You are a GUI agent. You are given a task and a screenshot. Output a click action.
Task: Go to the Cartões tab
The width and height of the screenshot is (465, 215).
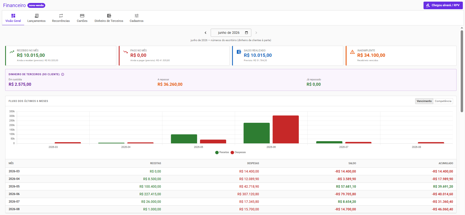(x=82, y=18)
